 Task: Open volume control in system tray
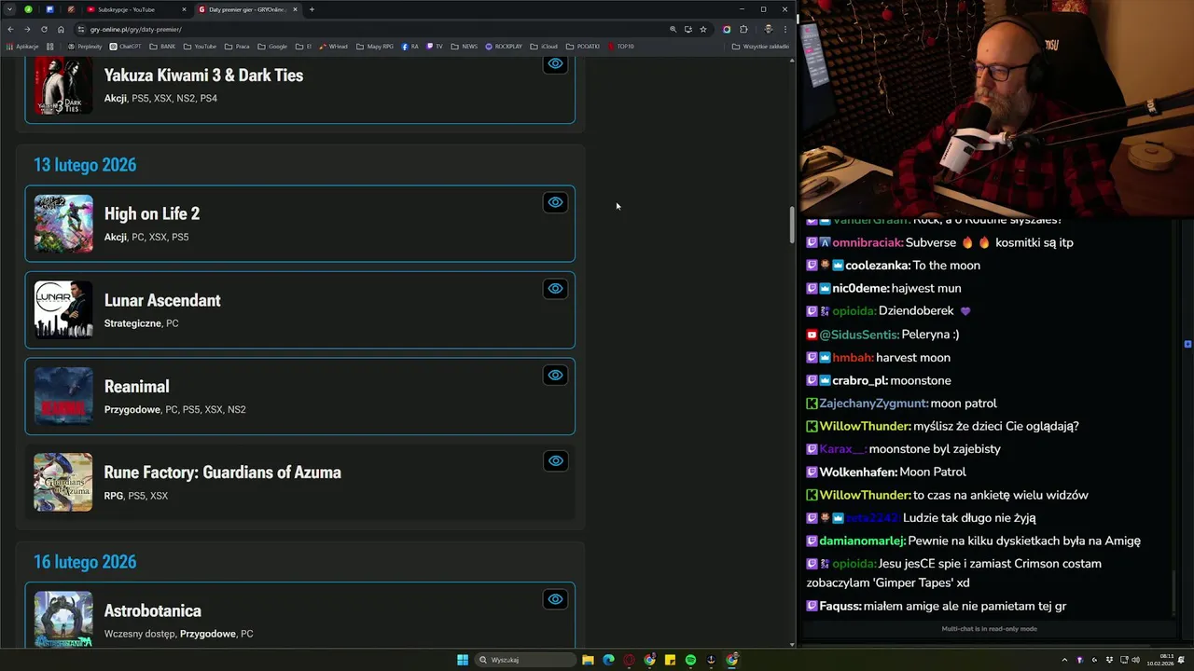pos(1135,660)
